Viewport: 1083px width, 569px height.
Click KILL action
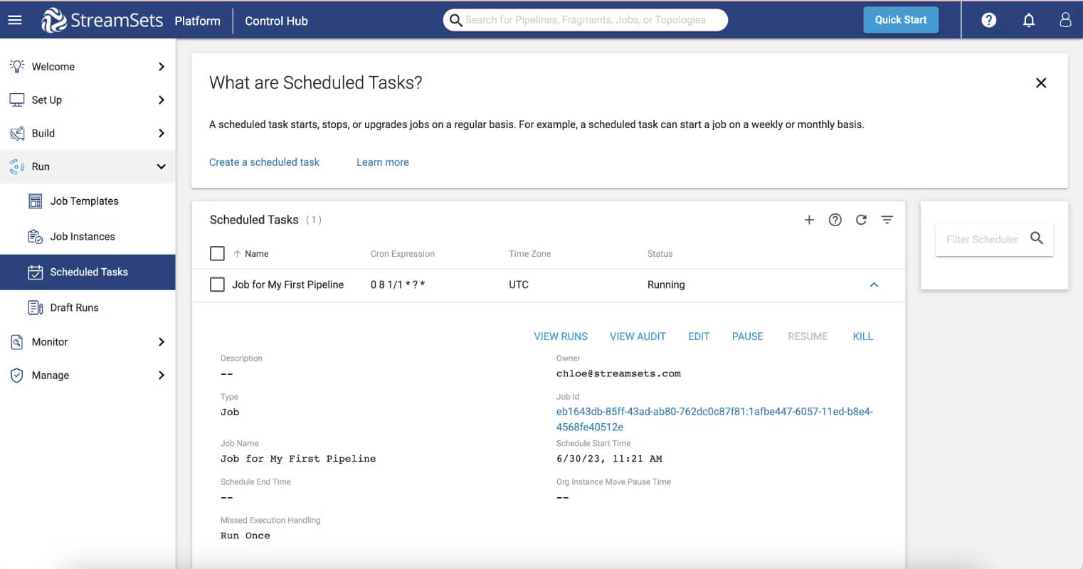(862, 336)
